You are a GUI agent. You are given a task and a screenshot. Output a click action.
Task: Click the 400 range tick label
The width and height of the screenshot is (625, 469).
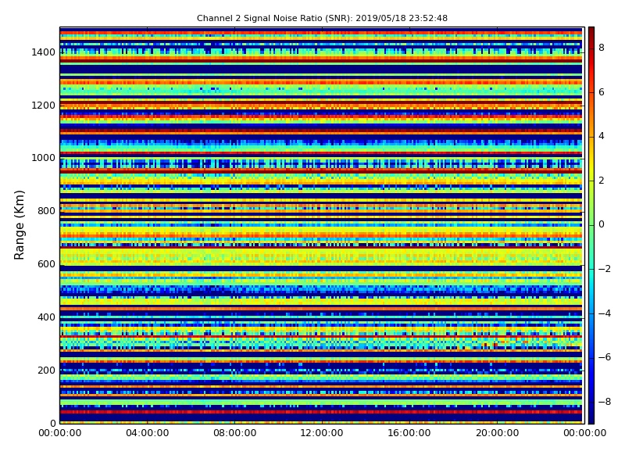pyautogui.click(x=46, y=317)
